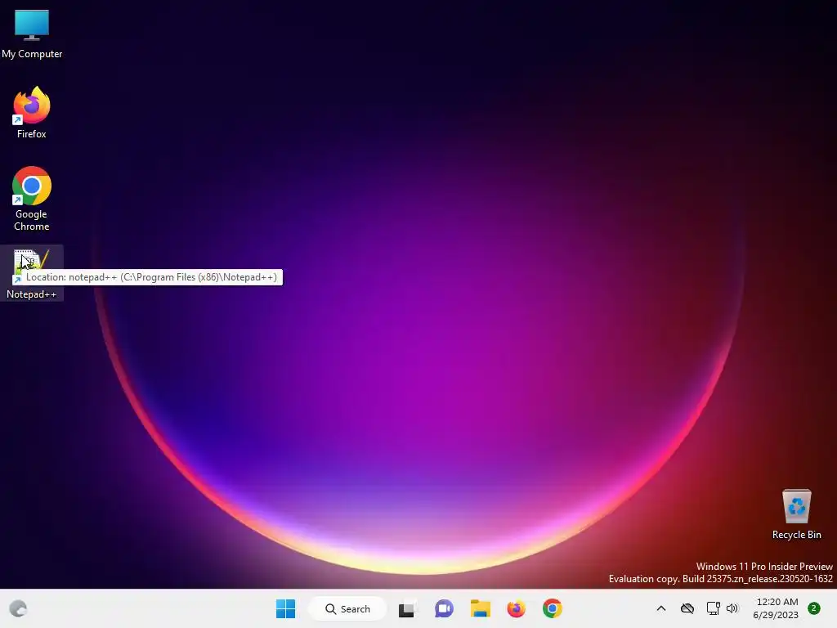
Task: Launch Firefox from the taskbar
Action: (x=517, y=608)
